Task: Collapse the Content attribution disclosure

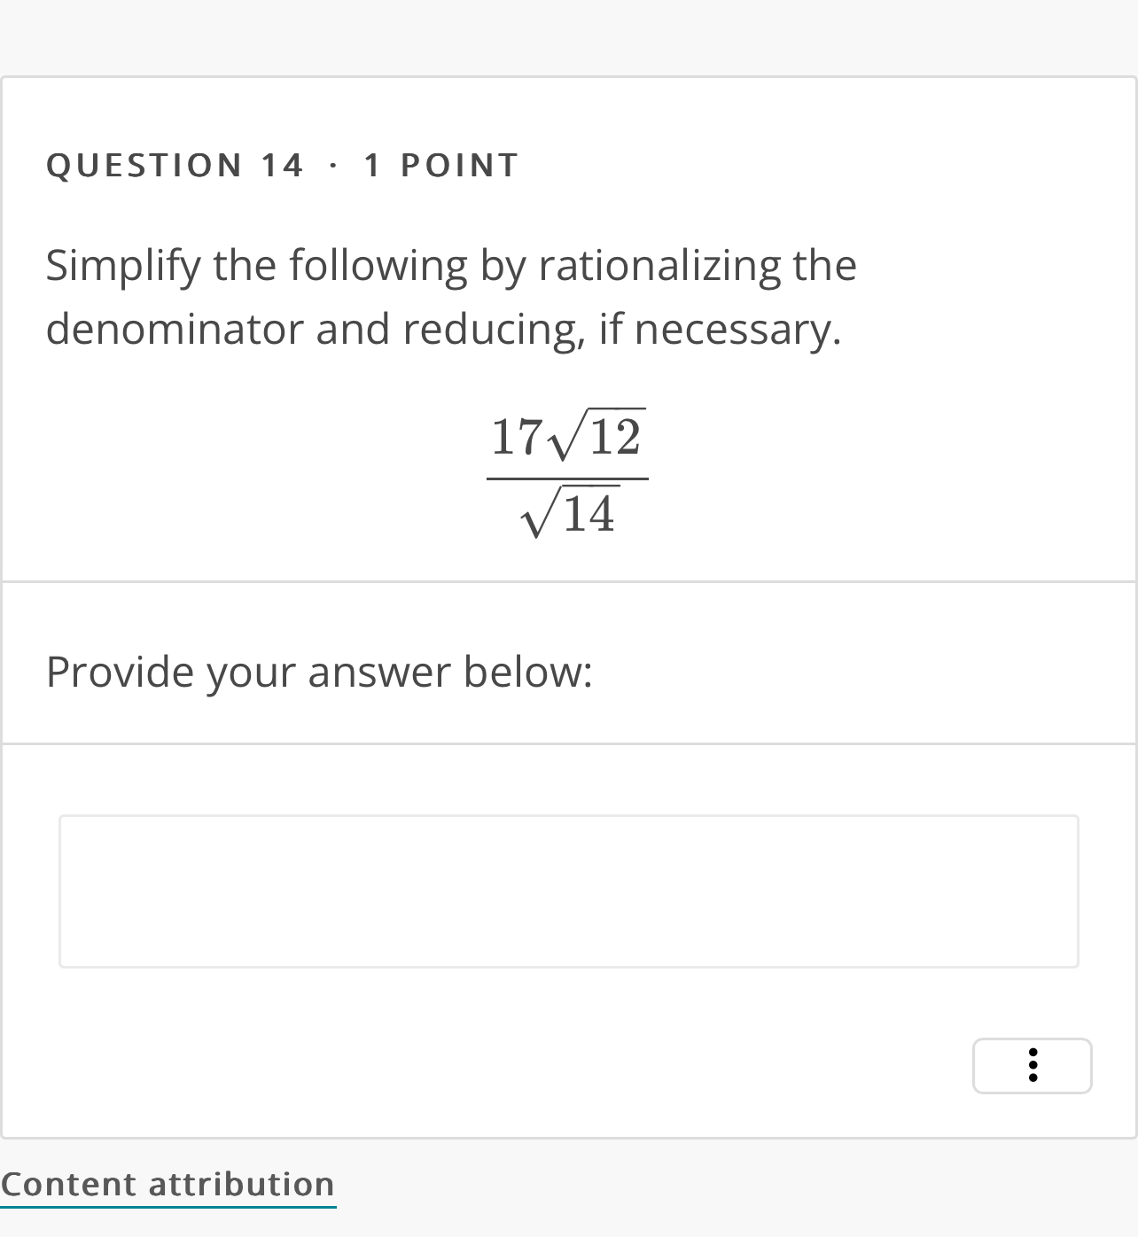Action: click(x=168, y=1183)
